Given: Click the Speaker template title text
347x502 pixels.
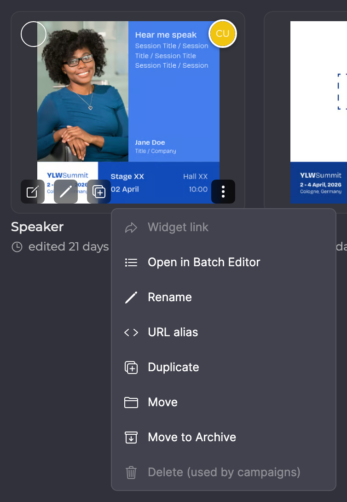Looking at the screenshot, I should (x=37, y=227).
